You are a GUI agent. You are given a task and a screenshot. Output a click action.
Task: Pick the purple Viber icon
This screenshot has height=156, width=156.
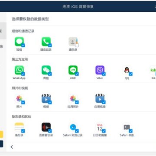(100, 70)
